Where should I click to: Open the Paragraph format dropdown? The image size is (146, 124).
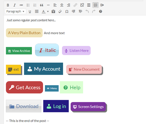(15, 11)
